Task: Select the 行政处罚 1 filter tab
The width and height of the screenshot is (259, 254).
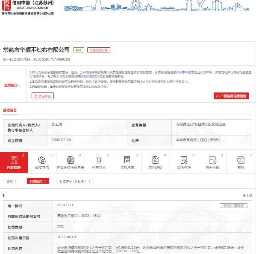Action: click(38, 181)
